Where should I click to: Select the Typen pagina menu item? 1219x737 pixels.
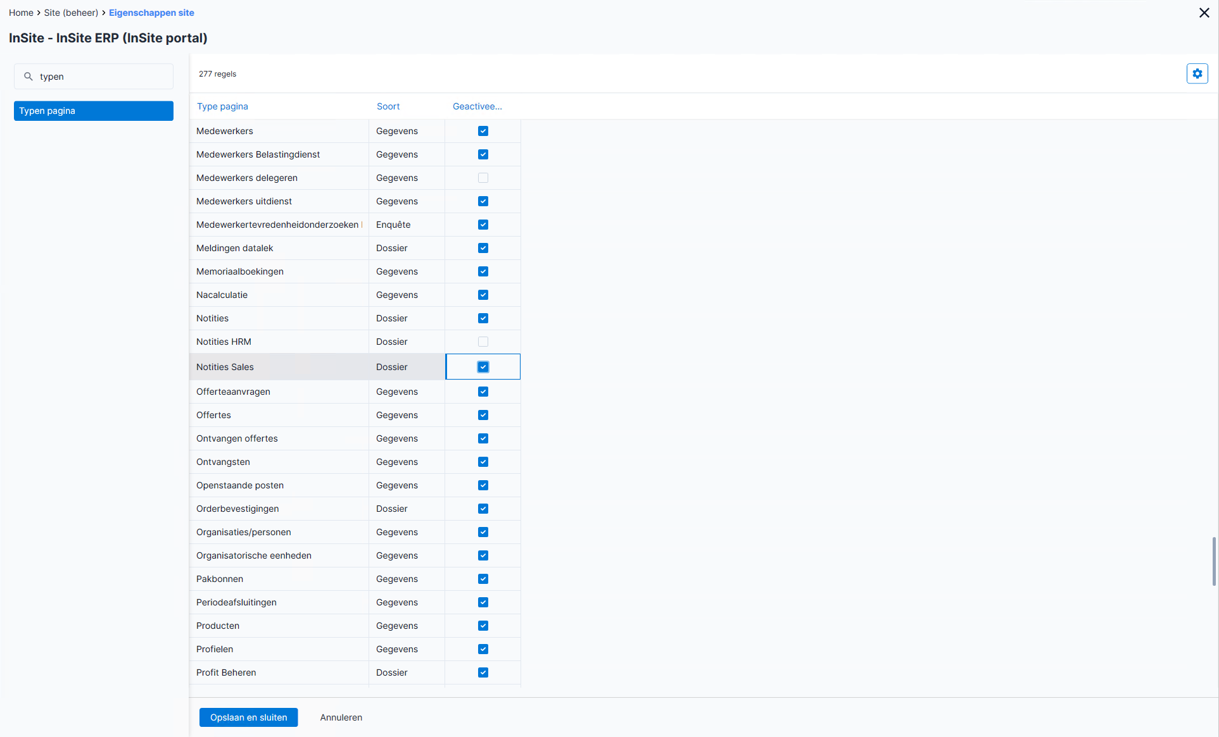94,111
